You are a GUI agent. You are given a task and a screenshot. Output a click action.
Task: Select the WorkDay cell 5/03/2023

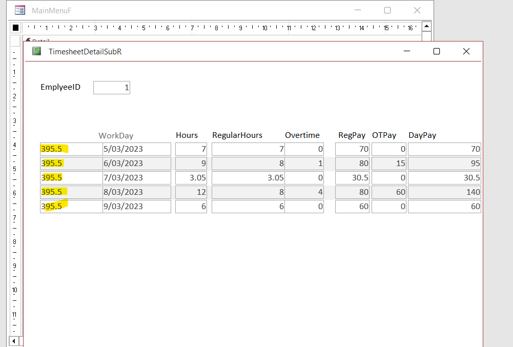point(136,149)
